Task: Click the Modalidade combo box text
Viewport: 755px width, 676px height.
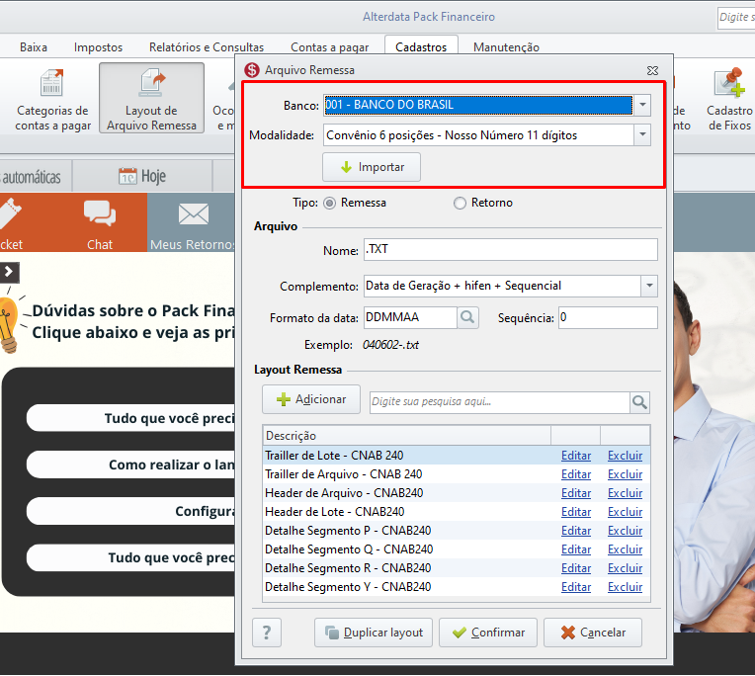Action: (452, 135)
